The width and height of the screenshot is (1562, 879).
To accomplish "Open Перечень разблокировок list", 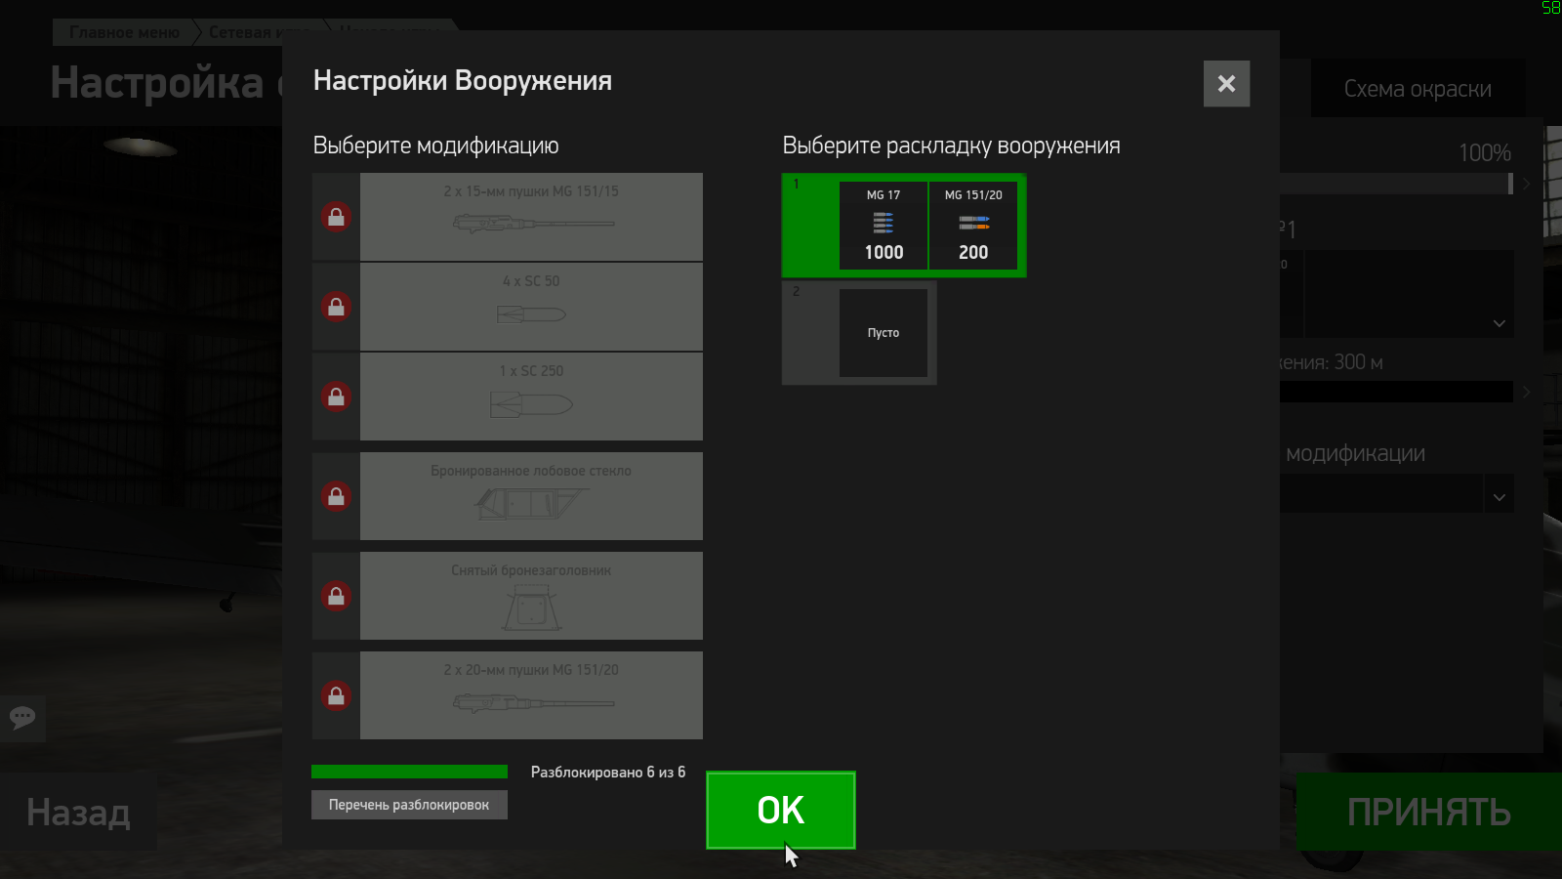I will [409, 805].
